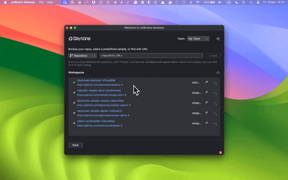Click the Time Machine clock icon
Viewport: 288px width, 180px height.
pyautogui.click(x=251, y=2)
